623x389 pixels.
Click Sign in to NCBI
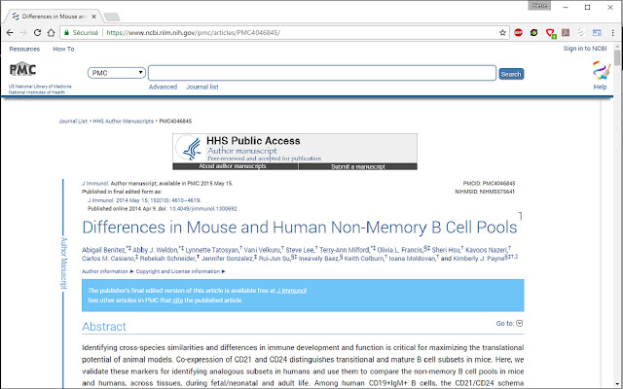(585, 49)
